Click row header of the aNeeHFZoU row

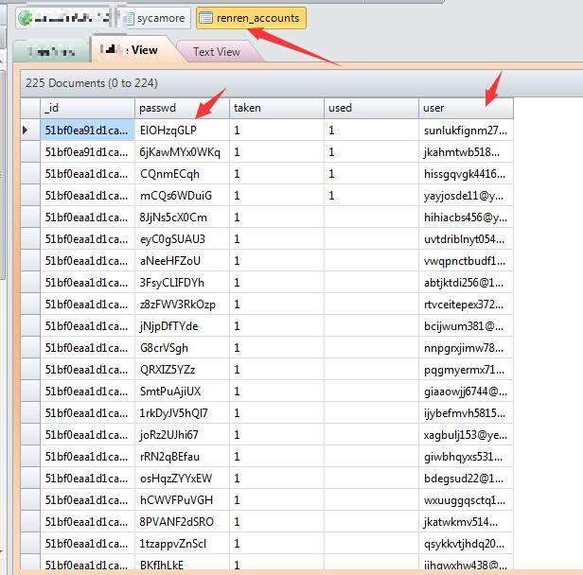click(30, 260)
